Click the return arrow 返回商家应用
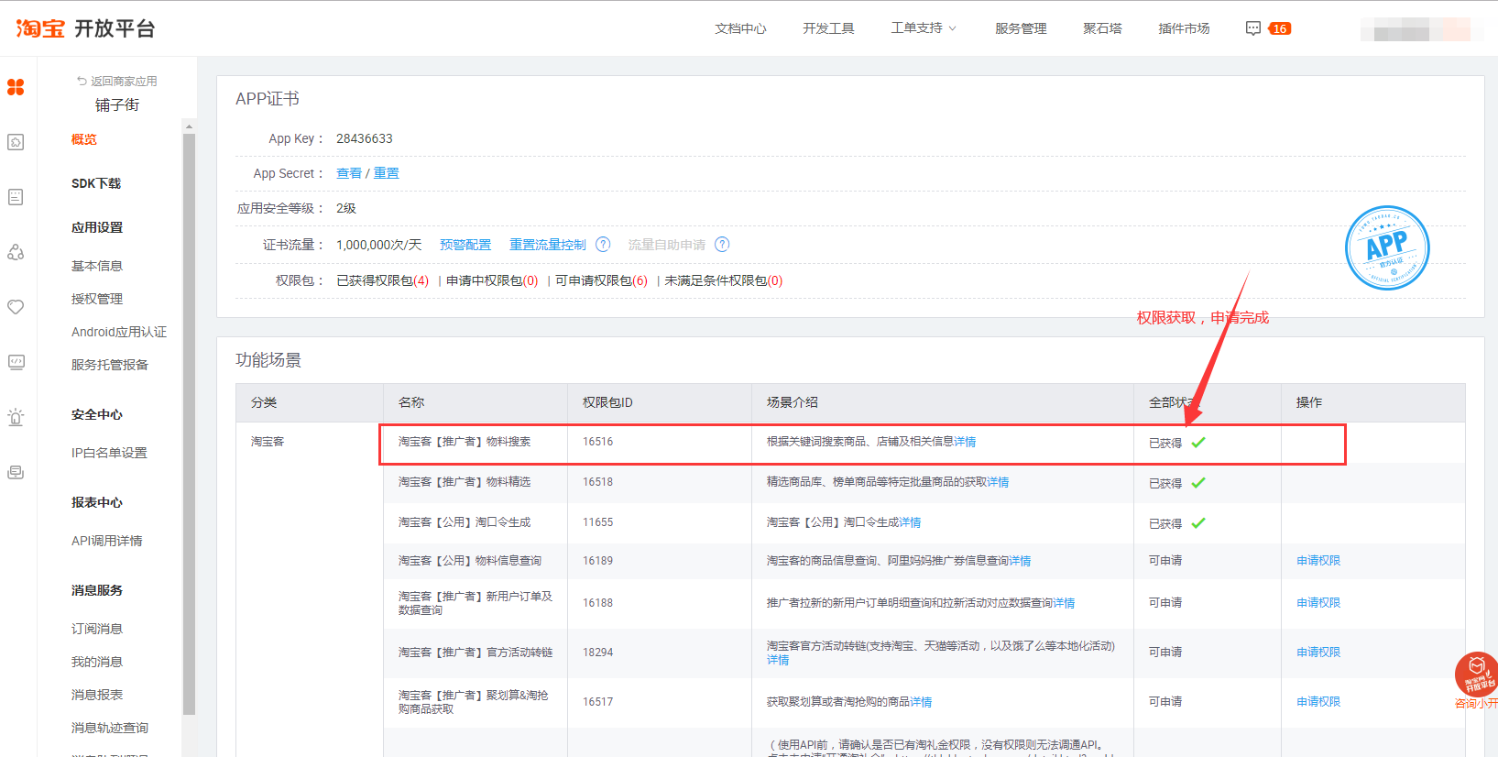 pos(117,82)
